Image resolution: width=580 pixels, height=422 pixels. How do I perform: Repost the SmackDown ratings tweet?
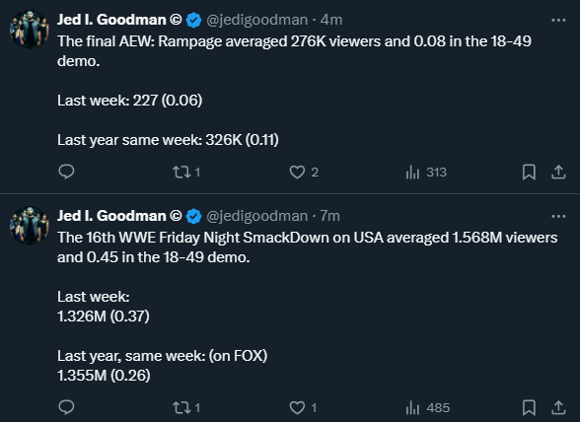pyautogui.click(x=186, y=407)
